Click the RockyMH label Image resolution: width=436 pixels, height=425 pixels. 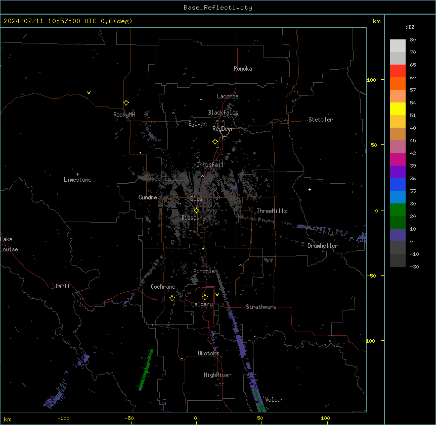(x=124, y=115)
